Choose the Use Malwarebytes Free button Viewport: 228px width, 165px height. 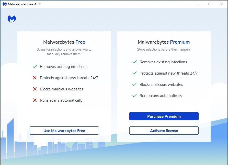pos(64,131)
